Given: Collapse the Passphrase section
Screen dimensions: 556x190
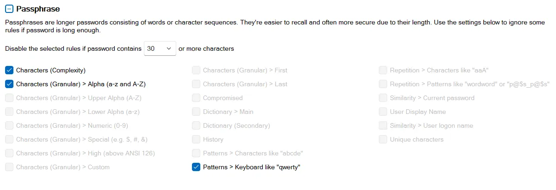Looking at the screenshot, I should coord(9,9).
